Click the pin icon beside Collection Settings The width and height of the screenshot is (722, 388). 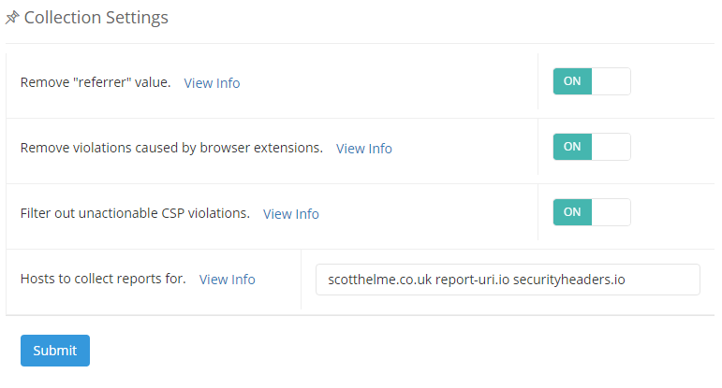pos(12,18)
